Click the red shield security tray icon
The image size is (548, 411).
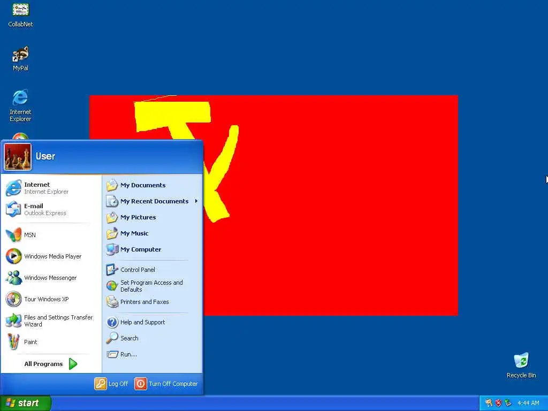click(x=498, y=403)
